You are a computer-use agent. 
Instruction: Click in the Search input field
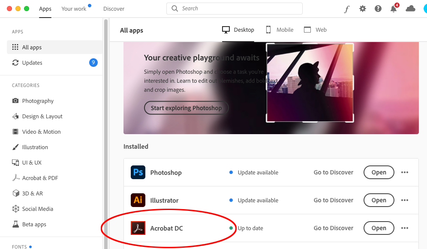coord(235,9)
